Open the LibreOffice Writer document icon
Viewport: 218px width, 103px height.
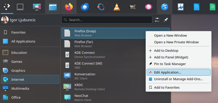pos(196,7)
